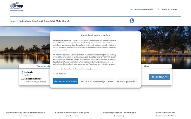
Task: Select the Pauschalreise tab
Action: (43, 66)
